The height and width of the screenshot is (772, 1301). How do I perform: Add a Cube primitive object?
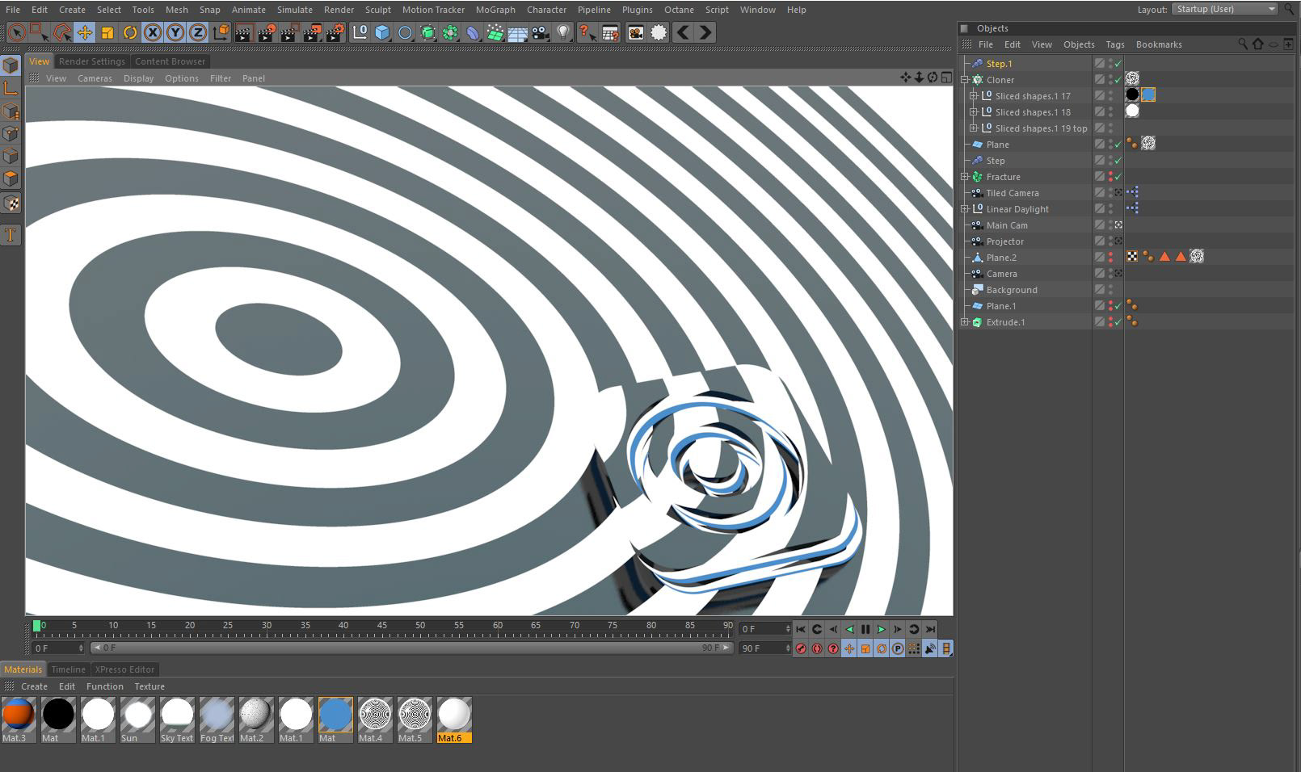coord(382,32)
